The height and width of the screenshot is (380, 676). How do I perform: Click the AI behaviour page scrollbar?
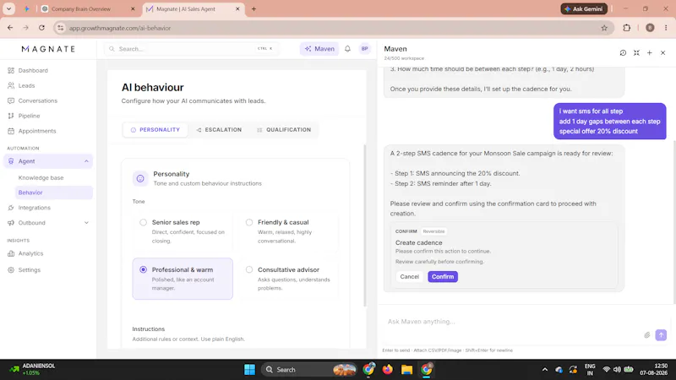coord(365,225)
